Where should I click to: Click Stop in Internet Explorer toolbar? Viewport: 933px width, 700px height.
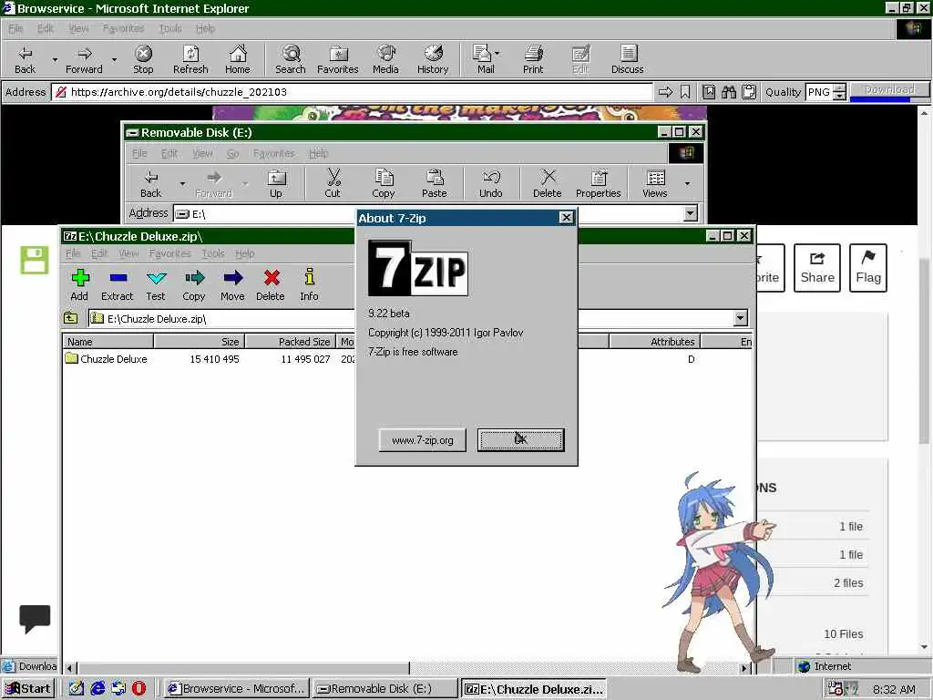[143, 59]
